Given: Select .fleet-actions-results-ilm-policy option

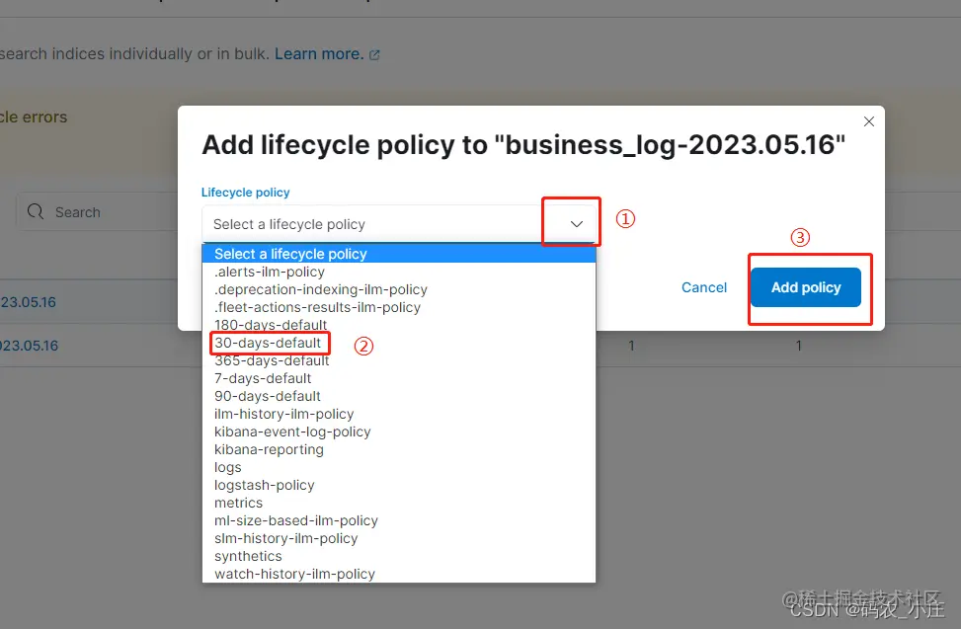Looking at the screenshot, I should pos(399,307).
